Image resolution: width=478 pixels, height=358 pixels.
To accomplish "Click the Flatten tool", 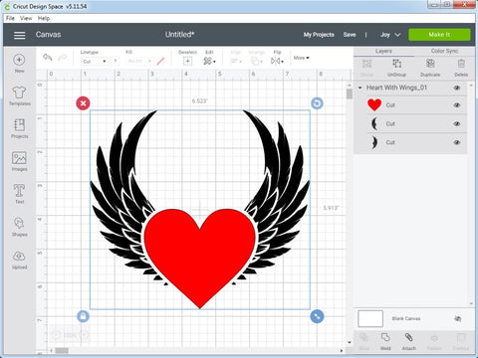I will [x=434, y=341].
